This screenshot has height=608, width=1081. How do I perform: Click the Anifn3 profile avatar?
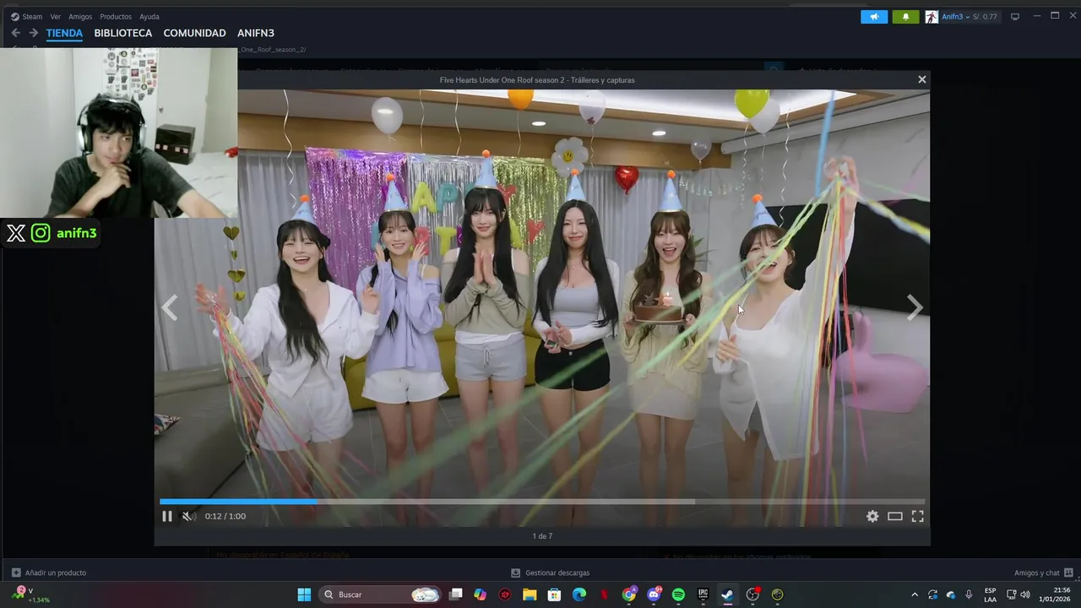pos(932,16)
